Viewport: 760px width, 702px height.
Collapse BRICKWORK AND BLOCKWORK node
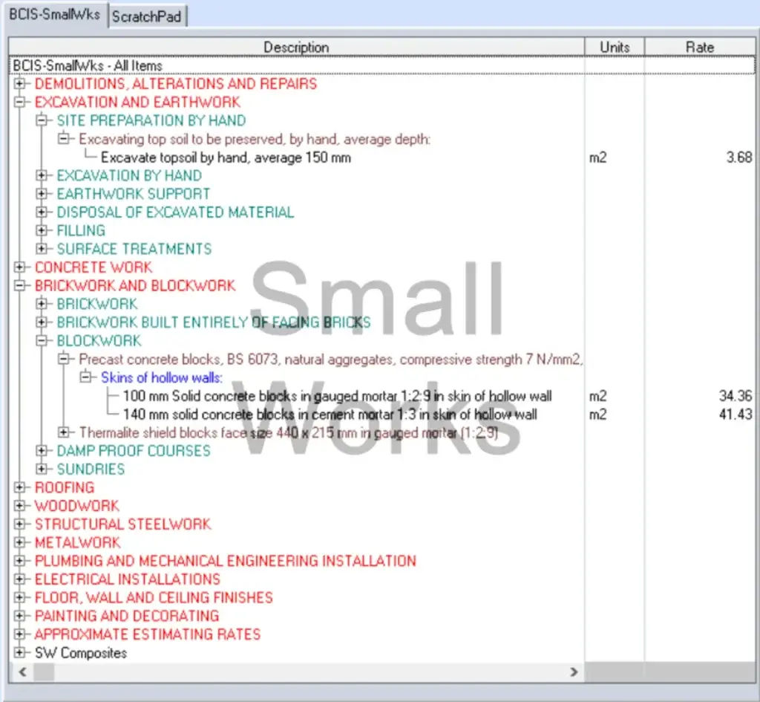[19, 285]
